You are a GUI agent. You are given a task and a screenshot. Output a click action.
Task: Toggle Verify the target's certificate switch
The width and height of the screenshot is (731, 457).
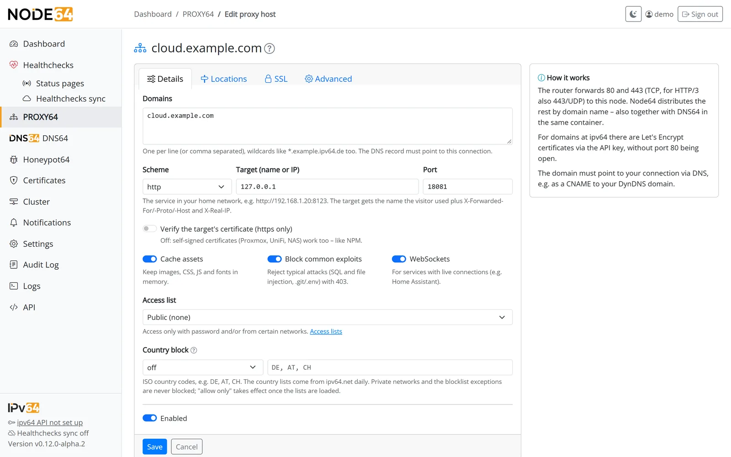[149, 228]
